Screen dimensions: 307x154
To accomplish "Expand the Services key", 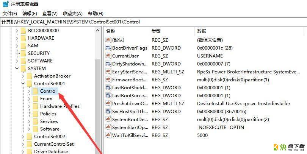I will click(x=29, y=121).
